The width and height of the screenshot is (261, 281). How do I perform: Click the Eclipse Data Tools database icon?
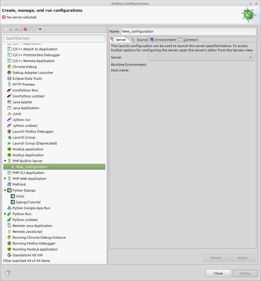(x=9, y=78)
